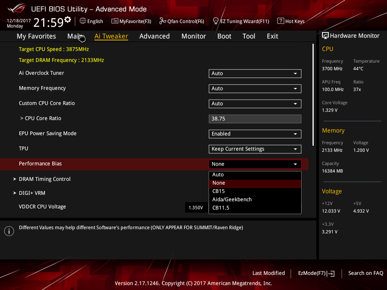Click the EzMode exit arrow icon
Screen dimensions: 387x290
click(x=331, y=273)
